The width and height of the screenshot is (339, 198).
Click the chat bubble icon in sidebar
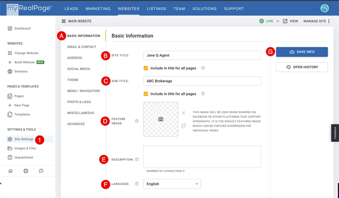(x=41, y=171)
